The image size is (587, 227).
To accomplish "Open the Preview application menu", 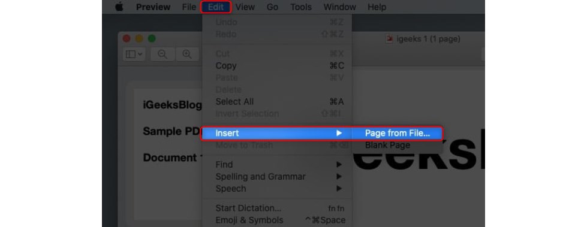I will click(153, 7).
